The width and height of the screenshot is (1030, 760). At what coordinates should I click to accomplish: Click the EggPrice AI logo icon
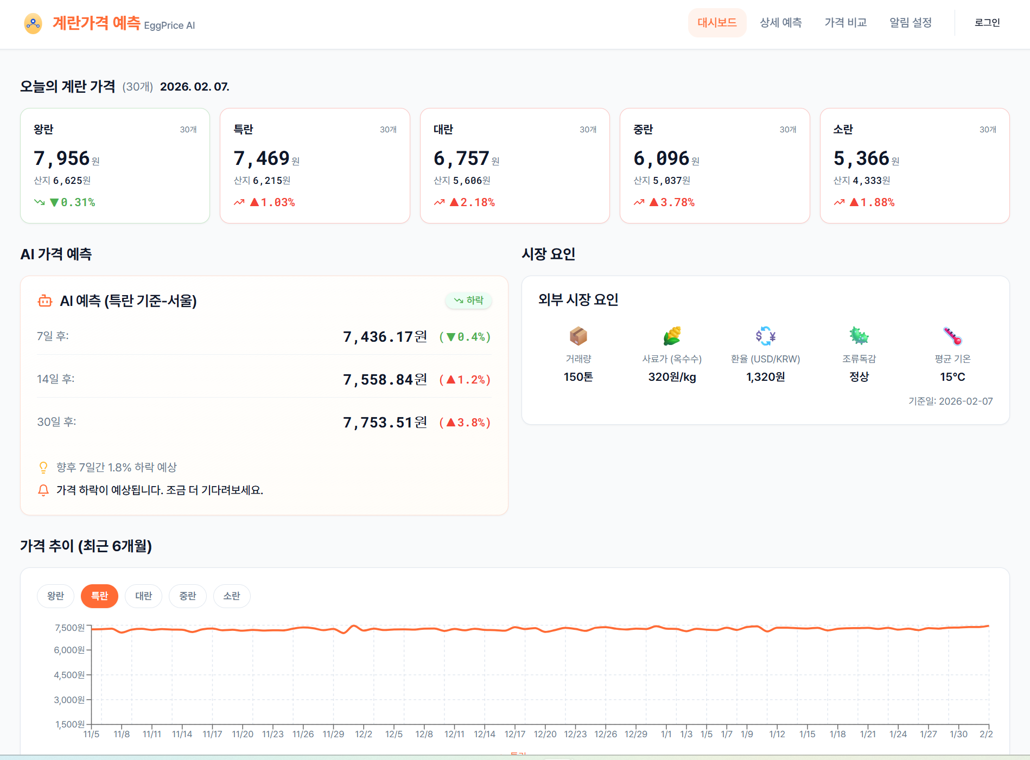click(x=33, y=23)
